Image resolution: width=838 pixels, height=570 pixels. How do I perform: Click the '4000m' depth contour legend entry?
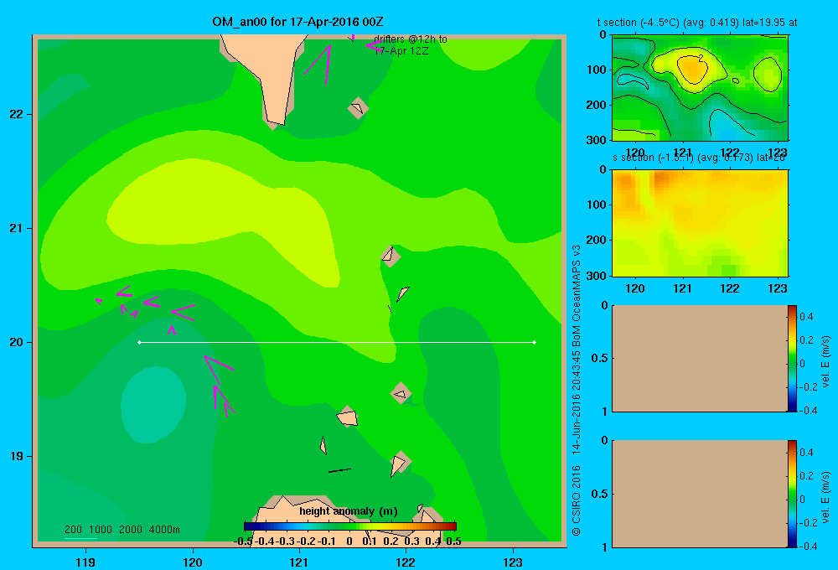(x=164, y=530)
